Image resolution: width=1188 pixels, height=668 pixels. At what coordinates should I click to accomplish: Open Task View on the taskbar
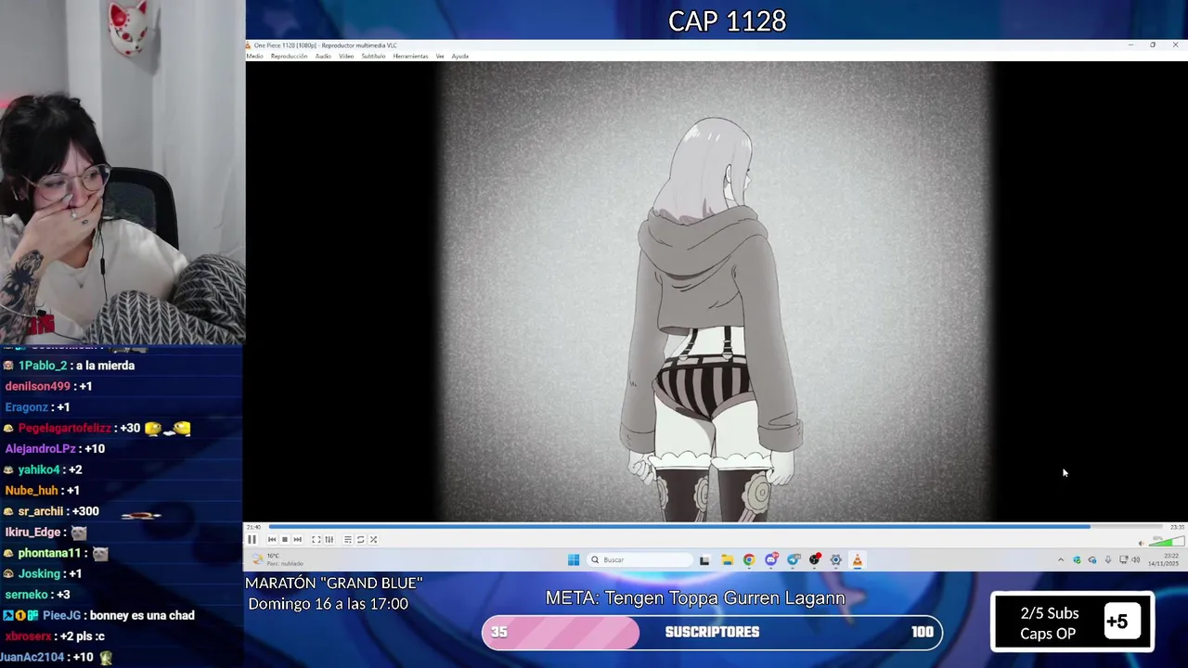pos(704,559)
